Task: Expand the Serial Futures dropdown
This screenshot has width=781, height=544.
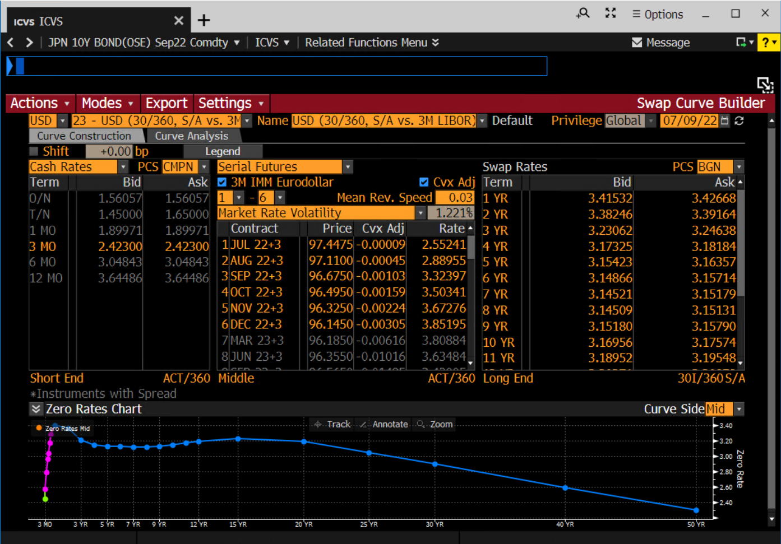Action: click(x=348, y=167)
